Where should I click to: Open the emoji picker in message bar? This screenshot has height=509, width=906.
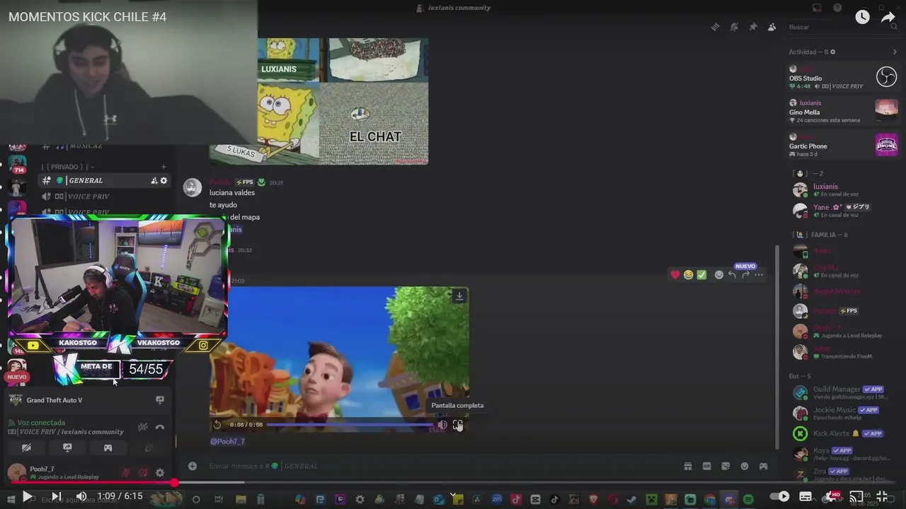(745, 466)
